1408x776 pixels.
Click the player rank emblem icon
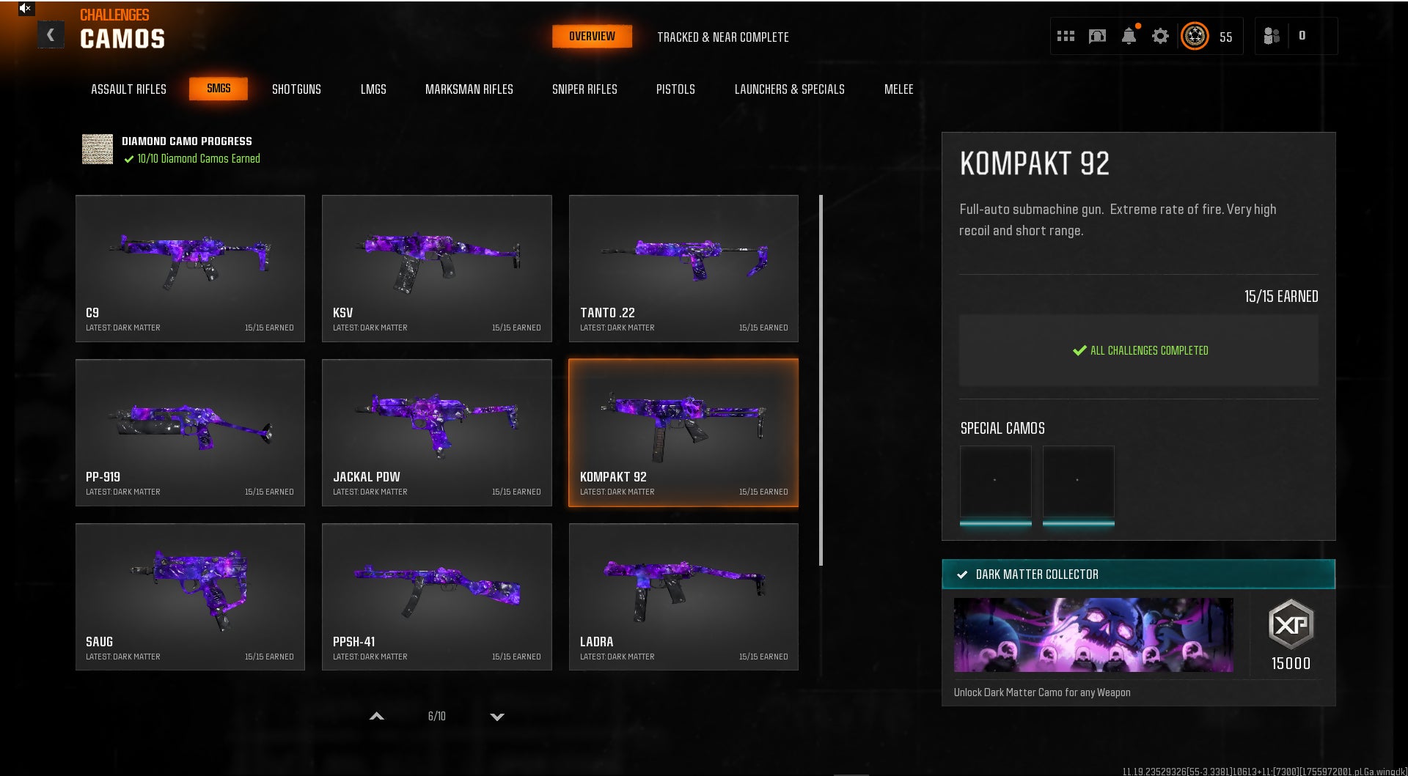(1195, 36)
